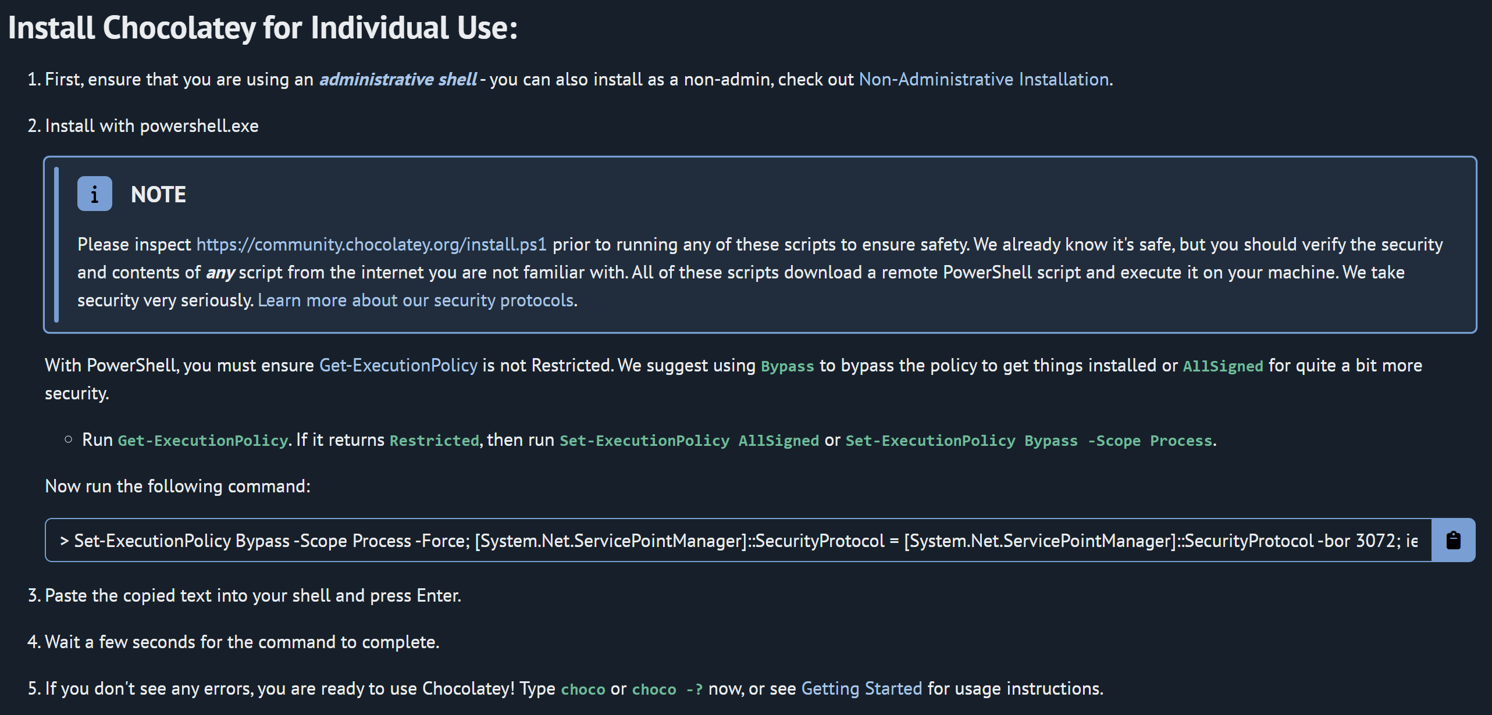The image size is (1492, 715).
Task: Click the green AllSigned code in paragraph
Action: click(1223, 366)
